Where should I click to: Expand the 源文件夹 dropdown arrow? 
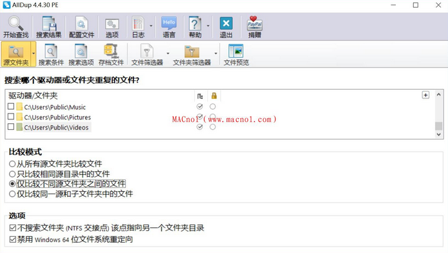coord(34,54)
